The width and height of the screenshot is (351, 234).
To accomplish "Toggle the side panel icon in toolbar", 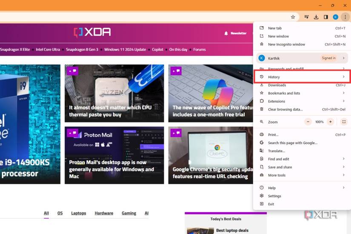I will click(326, 17).
